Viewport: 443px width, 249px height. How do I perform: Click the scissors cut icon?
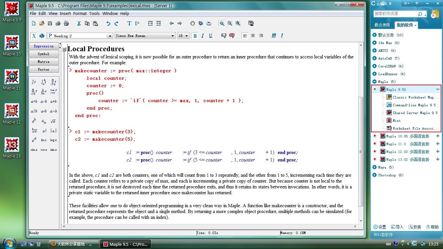click(79, 23)
